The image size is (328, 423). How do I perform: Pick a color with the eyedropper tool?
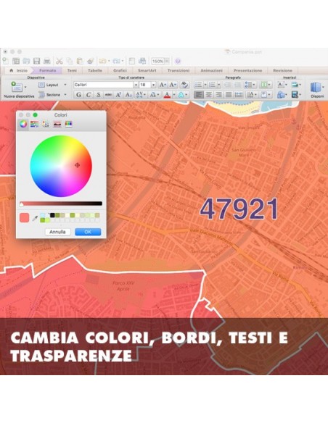35,218
